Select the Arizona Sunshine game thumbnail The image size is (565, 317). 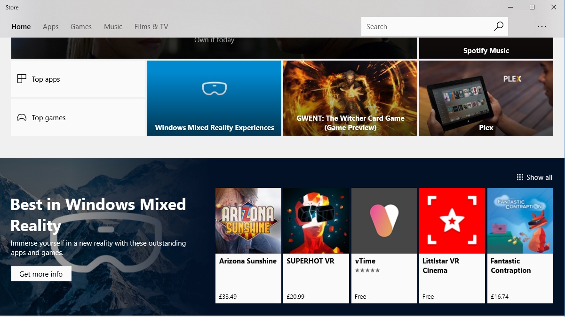point(248,220)
